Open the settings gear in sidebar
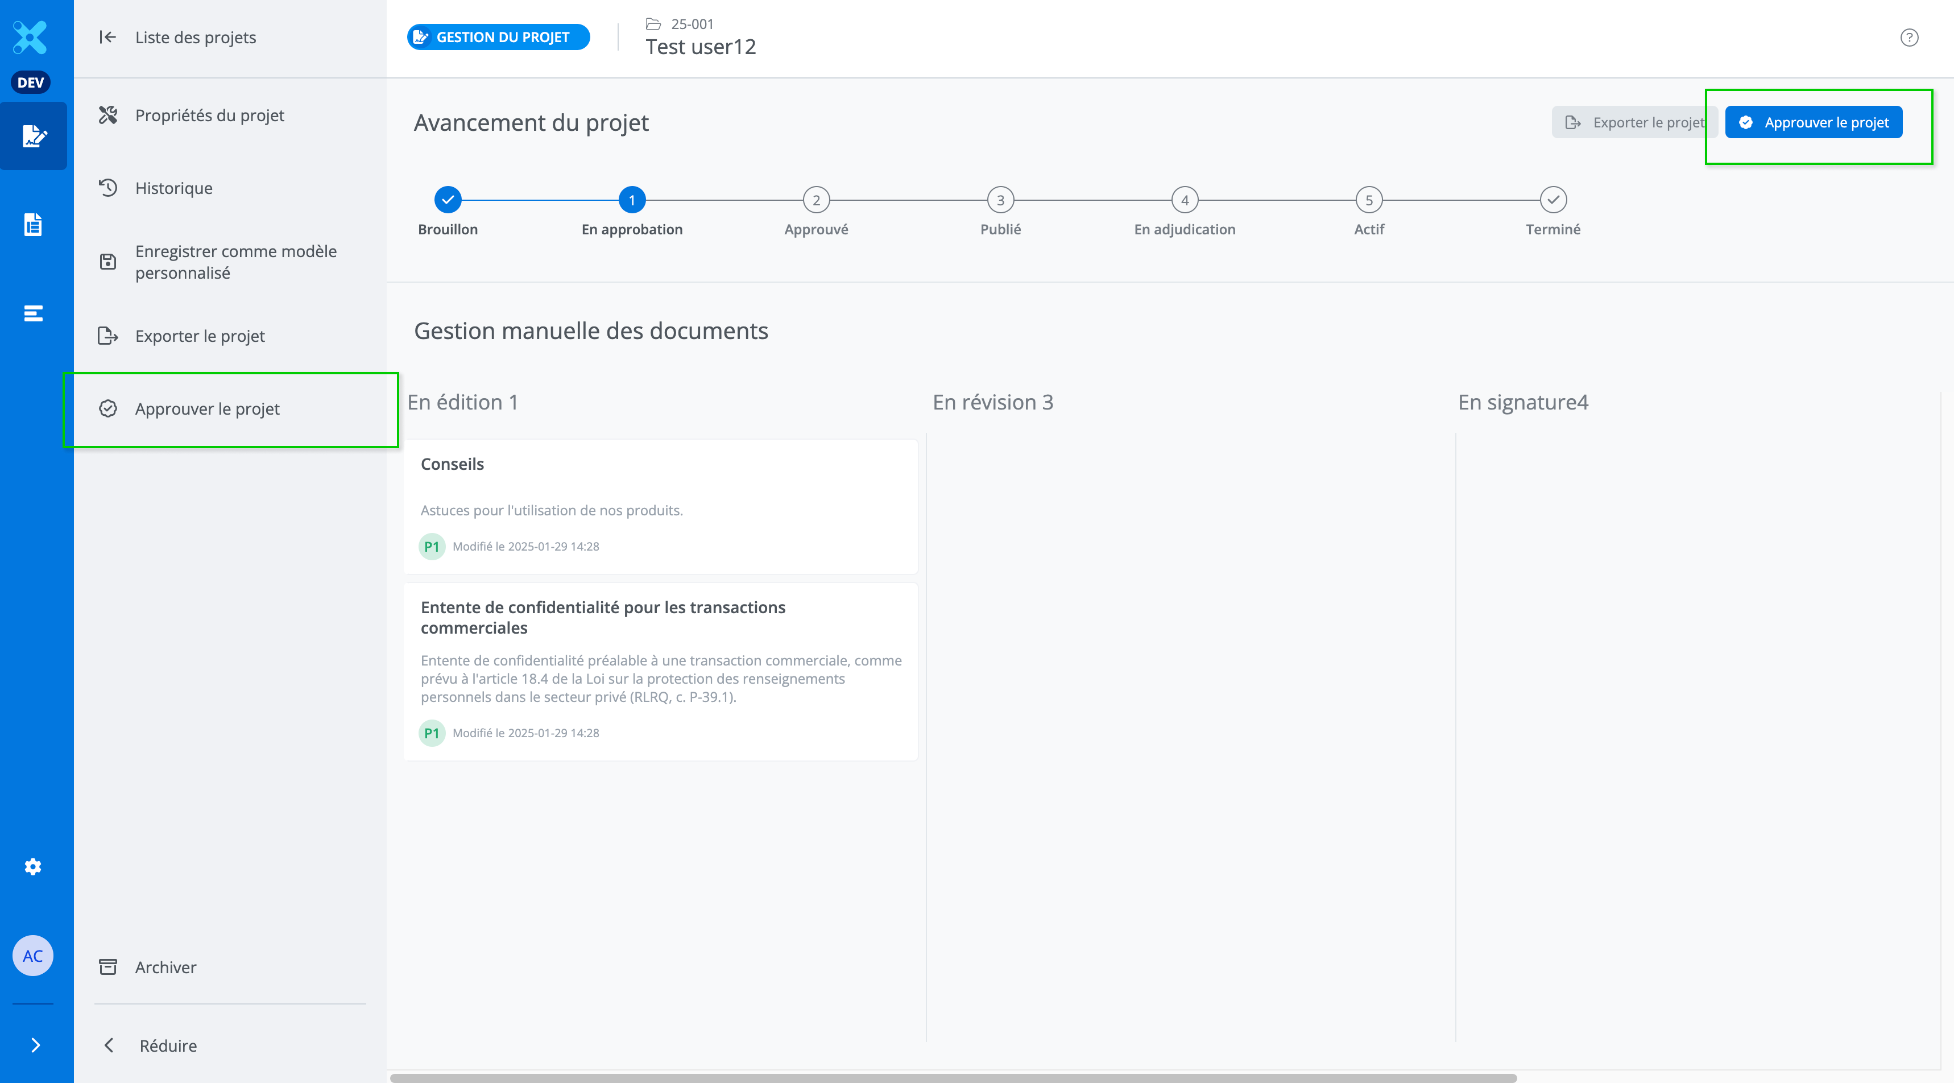This screenshot has width=1954, height=1083. pyautogui.click(x=32, y=866)
